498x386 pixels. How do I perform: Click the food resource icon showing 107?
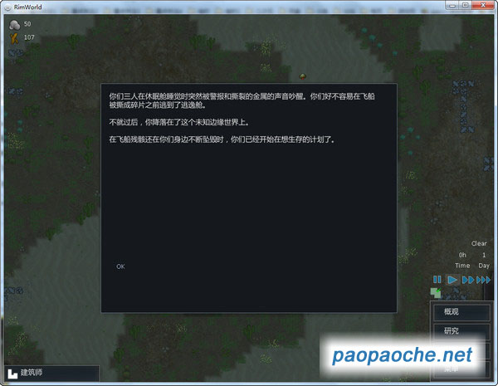(x=14, y=38)
